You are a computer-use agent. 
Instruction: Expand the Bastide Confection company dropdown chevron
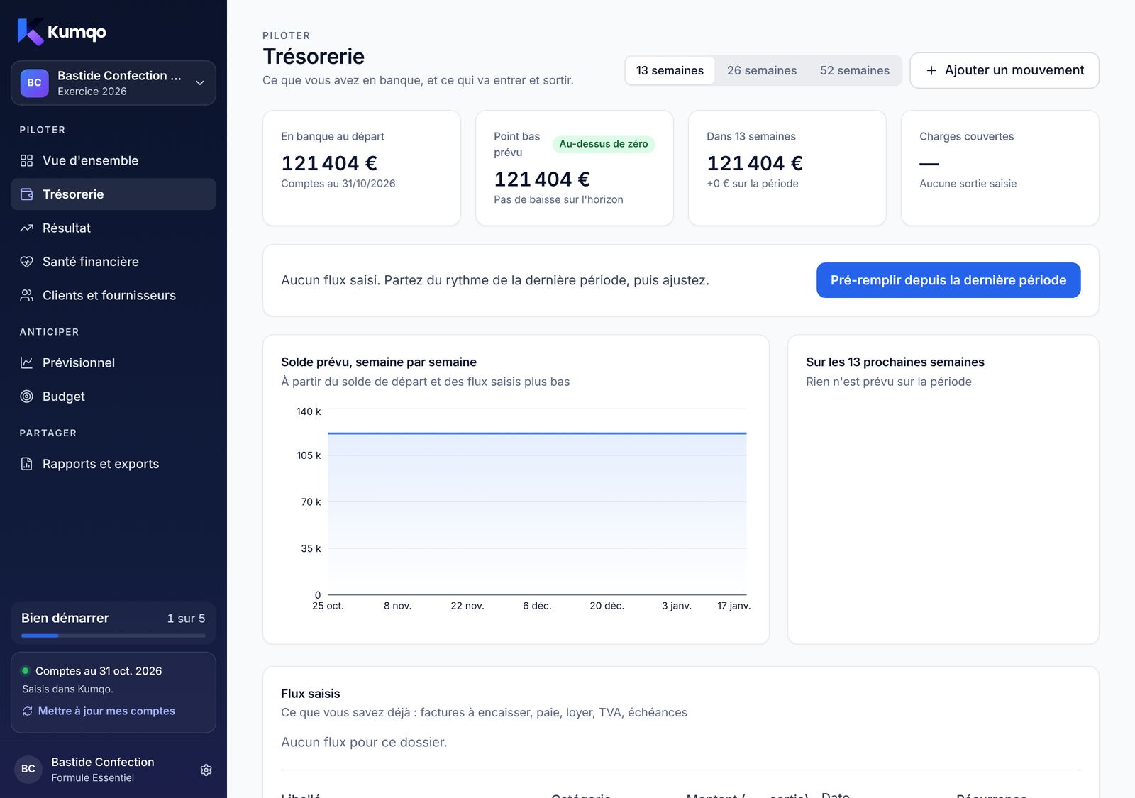tap(200, 83)
